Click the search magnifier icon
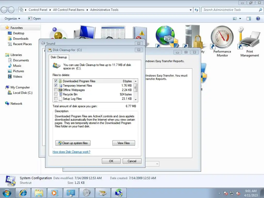The height and width of the screenshot is (198, 264). point(260,10)
